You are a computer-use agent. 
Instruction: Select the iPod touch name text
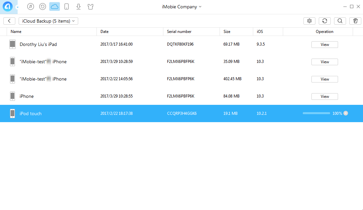coord(31,113)
